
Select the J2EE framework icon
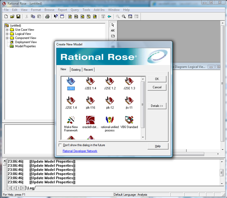click(x=71, y=84)
